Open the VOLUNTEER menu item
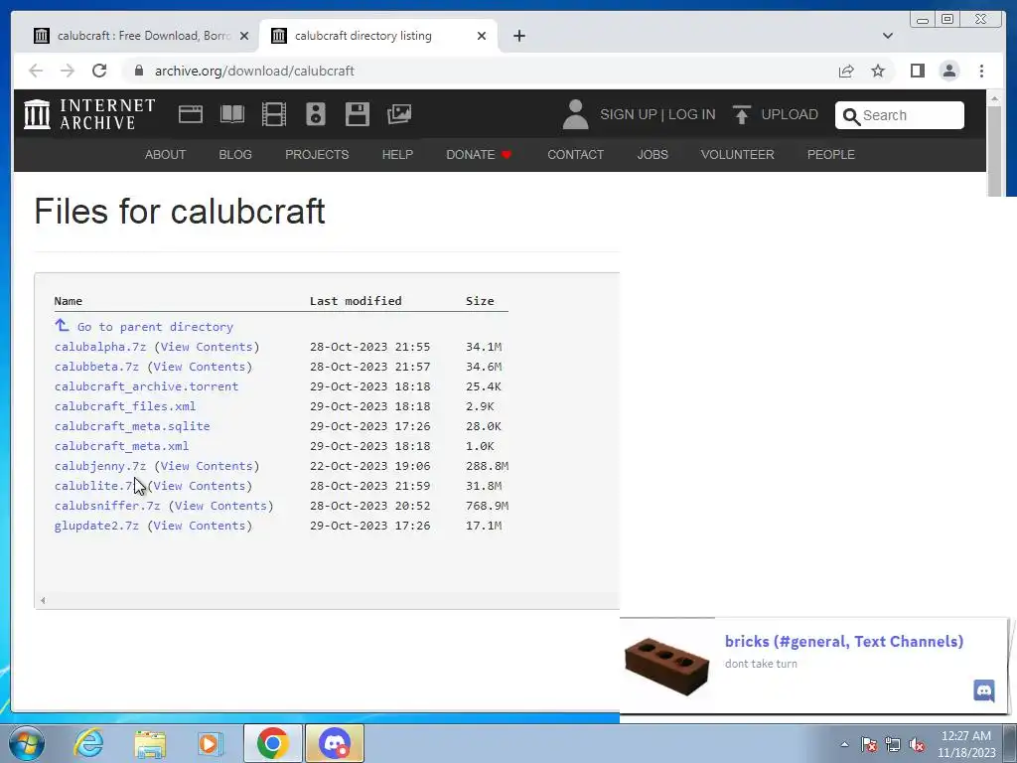Screen dimensions: 1017x763 [x=738, y=154]
